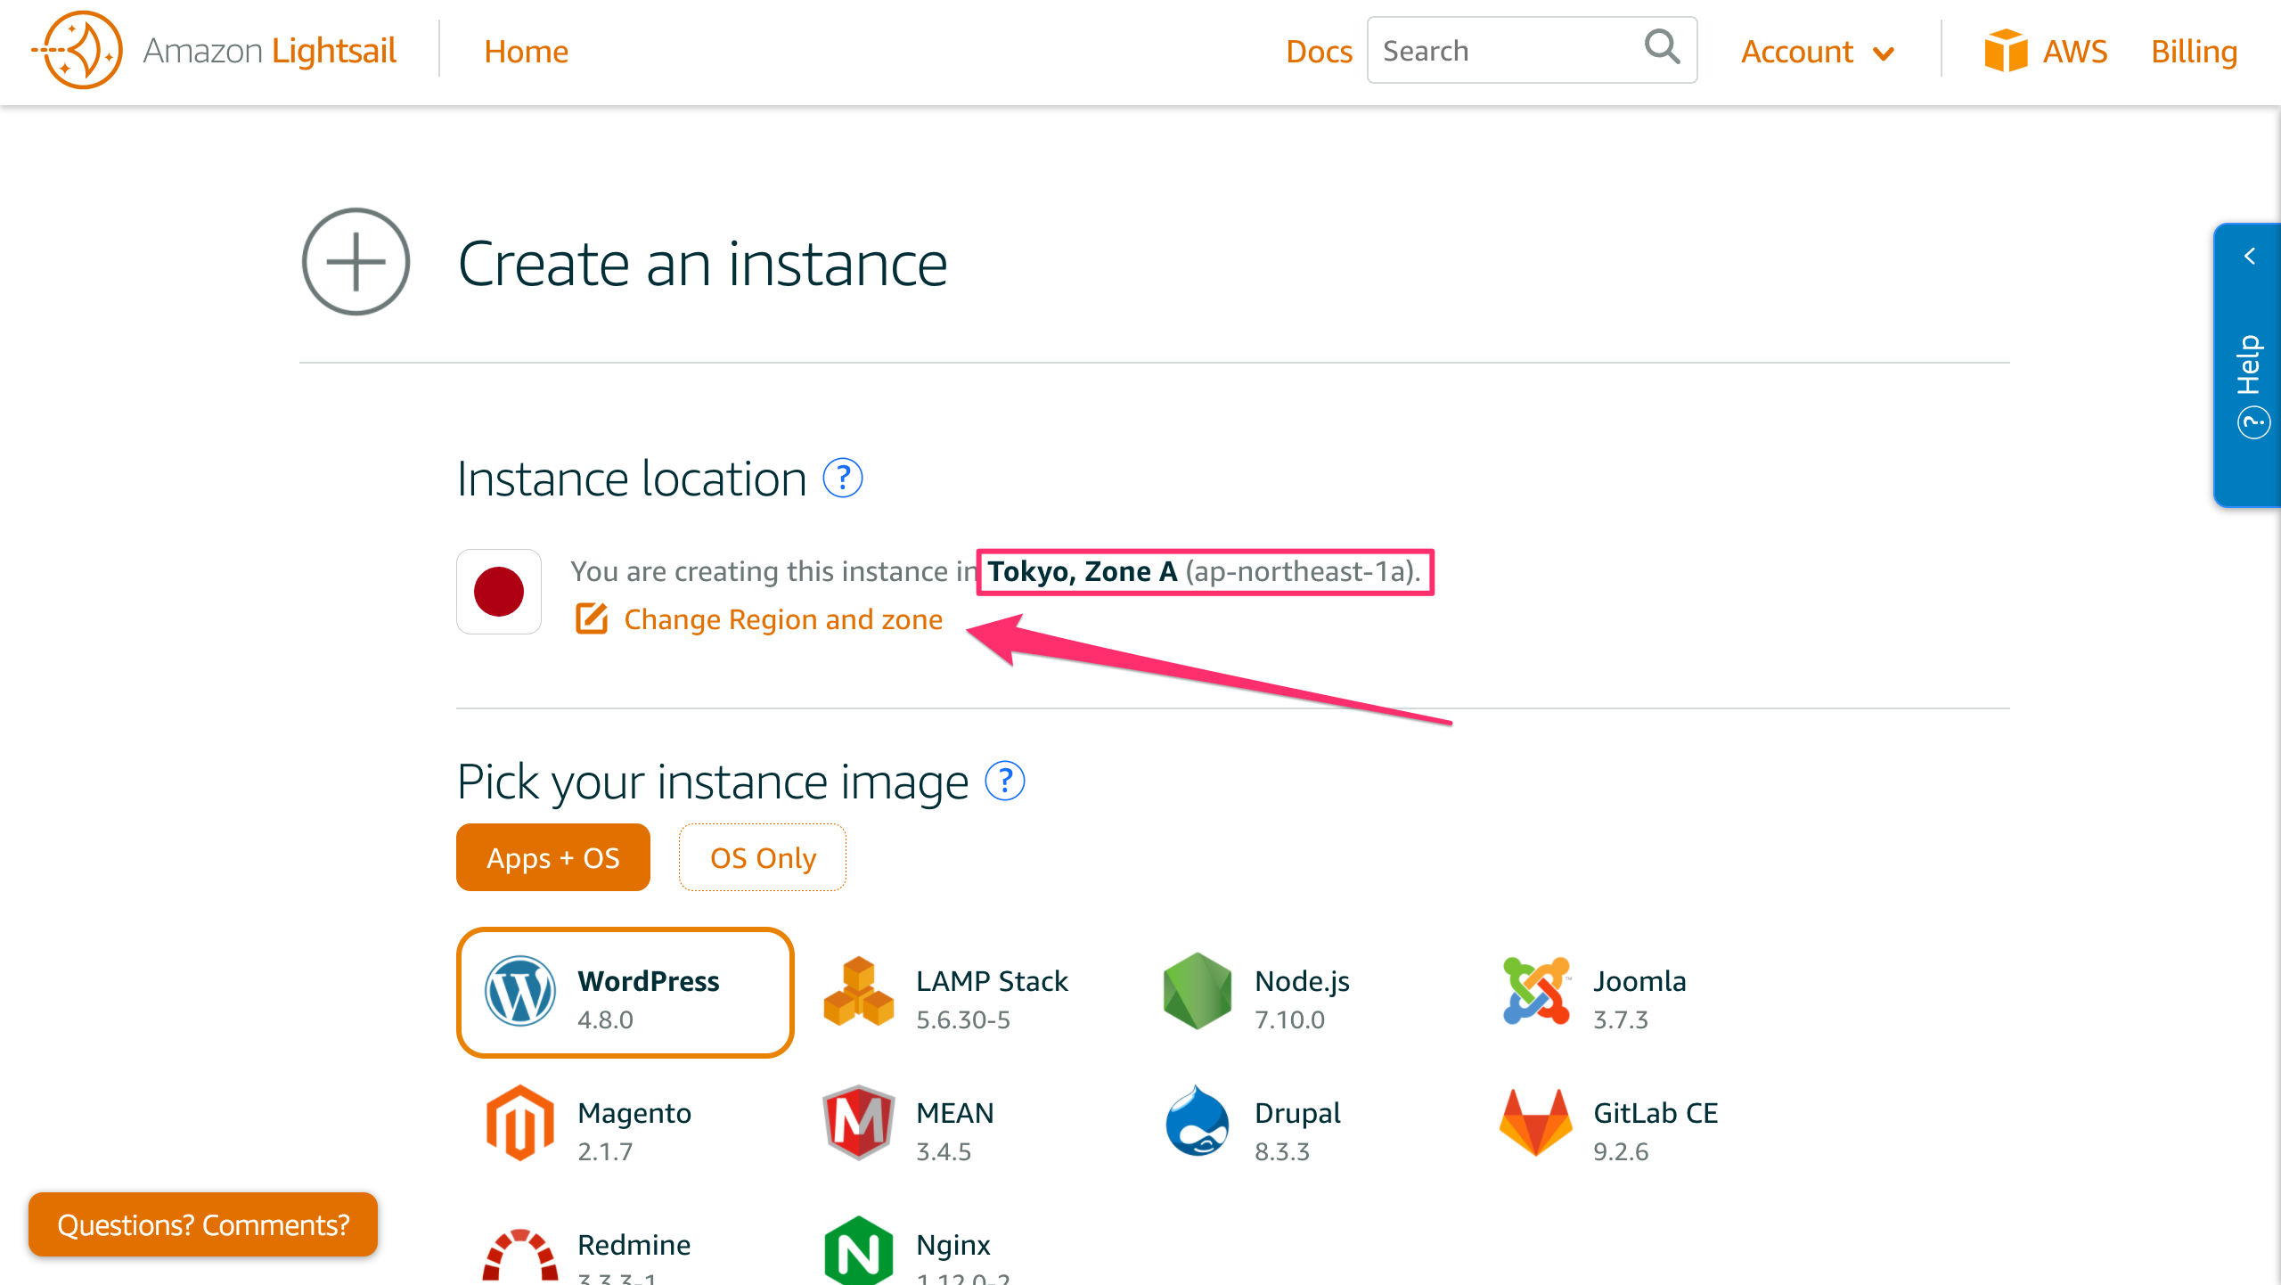Image resolution: width=2281 pixels, height=1285 pixels.
Task: Expand the Help side panel chevron
Action: [2250, 257]
